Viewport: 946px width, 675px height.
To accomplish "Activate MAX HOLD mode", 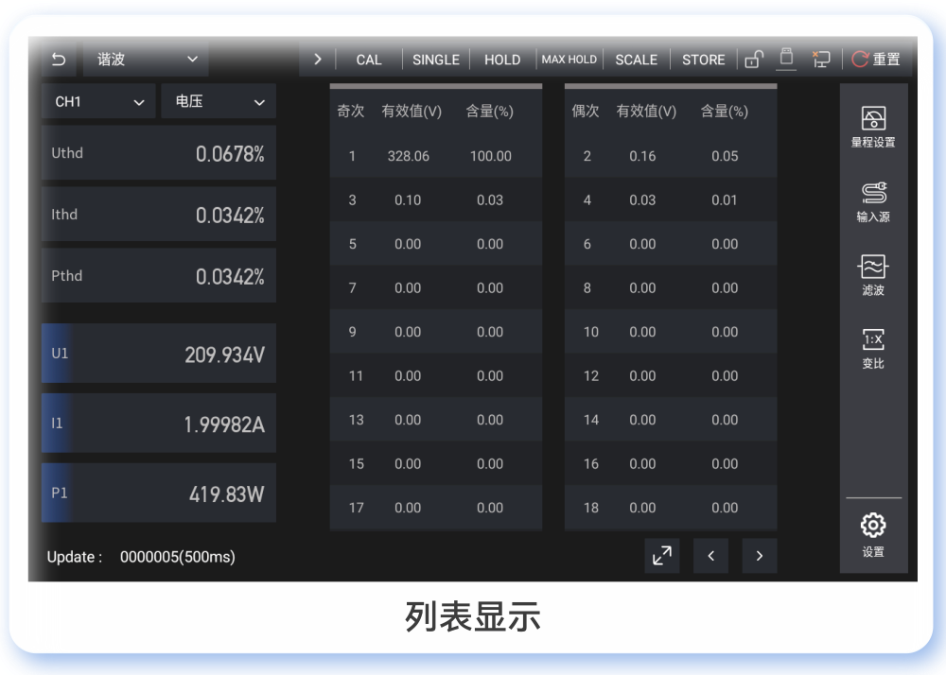I will pyautogui.click(x=569, y=59).
